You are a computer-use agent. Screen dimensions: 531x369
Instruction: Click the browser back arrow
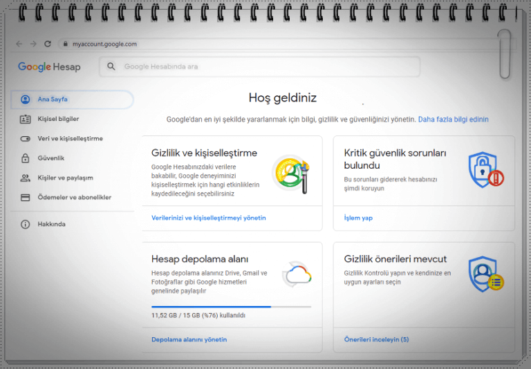[19, 44]
